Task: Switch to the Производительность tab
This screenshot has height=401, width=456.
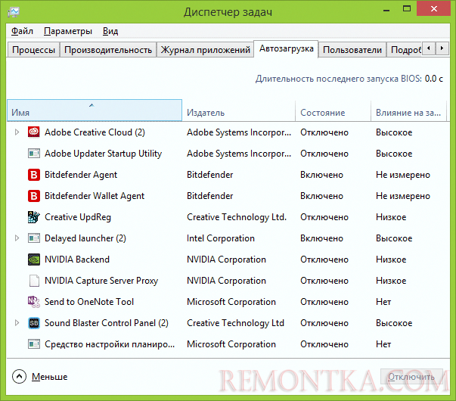Action: tap(108, 50)
